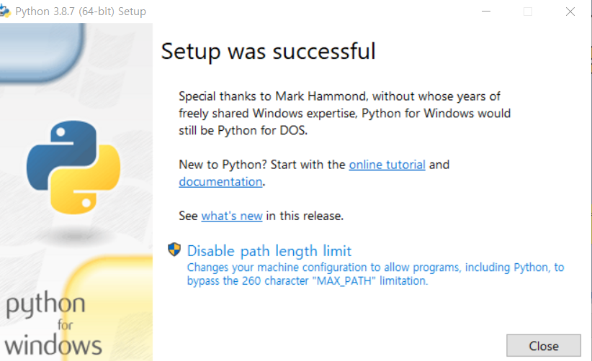Open the online tutorial link

(x=387, y=165)
